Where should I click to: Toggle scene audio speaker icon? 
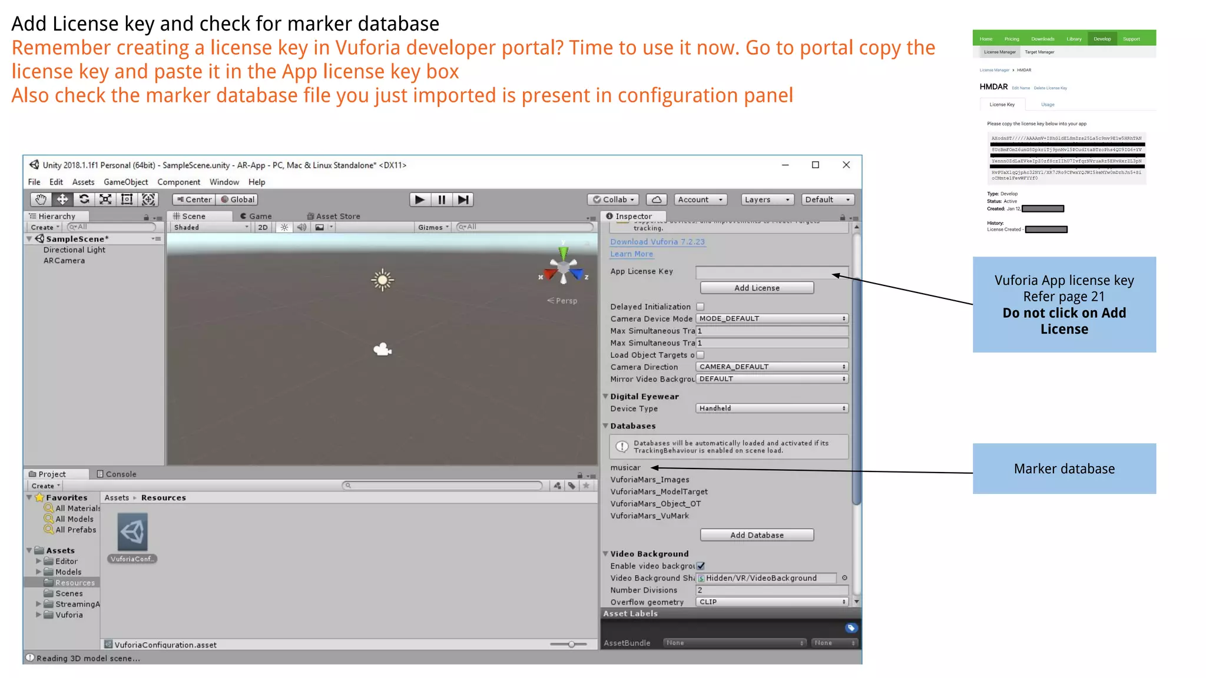pyautogui.click(x=301, y=227)
